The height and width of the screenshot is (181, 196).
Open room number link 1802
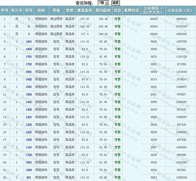[x=29, y=49]
